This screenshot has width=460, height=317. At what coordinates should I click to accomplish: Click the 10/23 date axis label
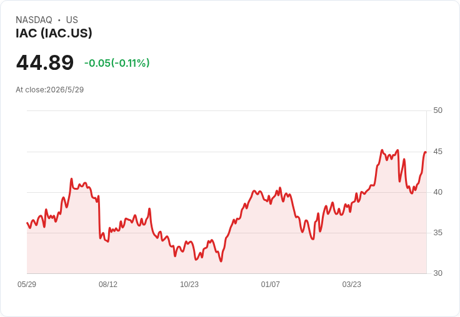click(189, 284)
